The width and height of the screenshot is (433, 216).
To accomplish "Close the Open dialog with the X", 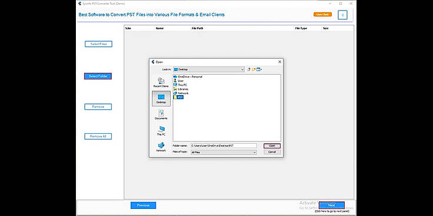I will 279,62.
